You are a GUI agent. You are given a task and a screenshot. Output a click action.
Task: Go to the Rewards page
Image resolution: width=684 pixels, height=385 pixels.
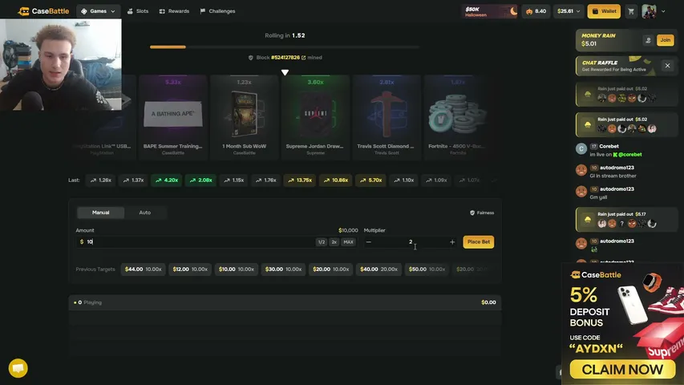[174, 11]
